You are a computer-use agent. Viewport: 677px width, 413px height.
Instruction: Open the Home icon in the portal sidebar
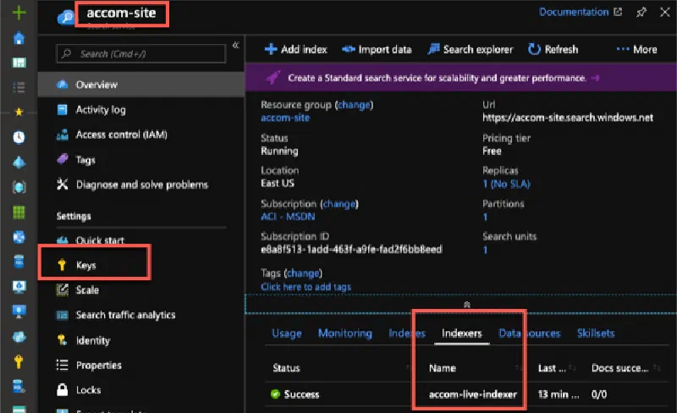(x=19, y=38)
